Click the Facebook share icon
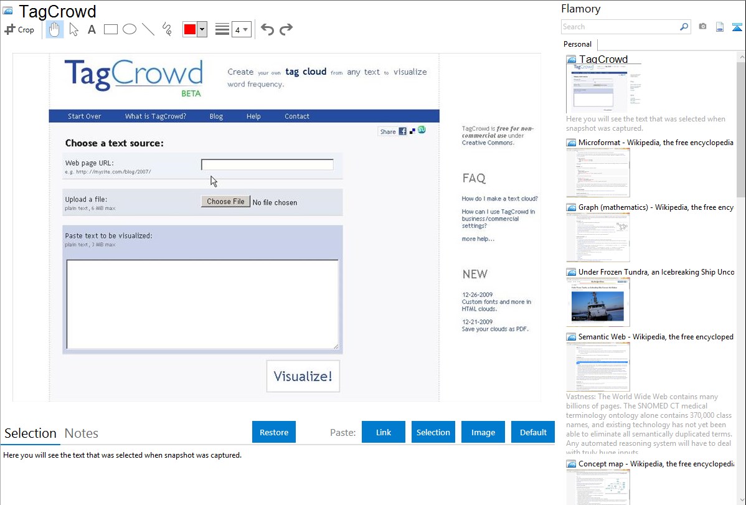 coord(402,131)
